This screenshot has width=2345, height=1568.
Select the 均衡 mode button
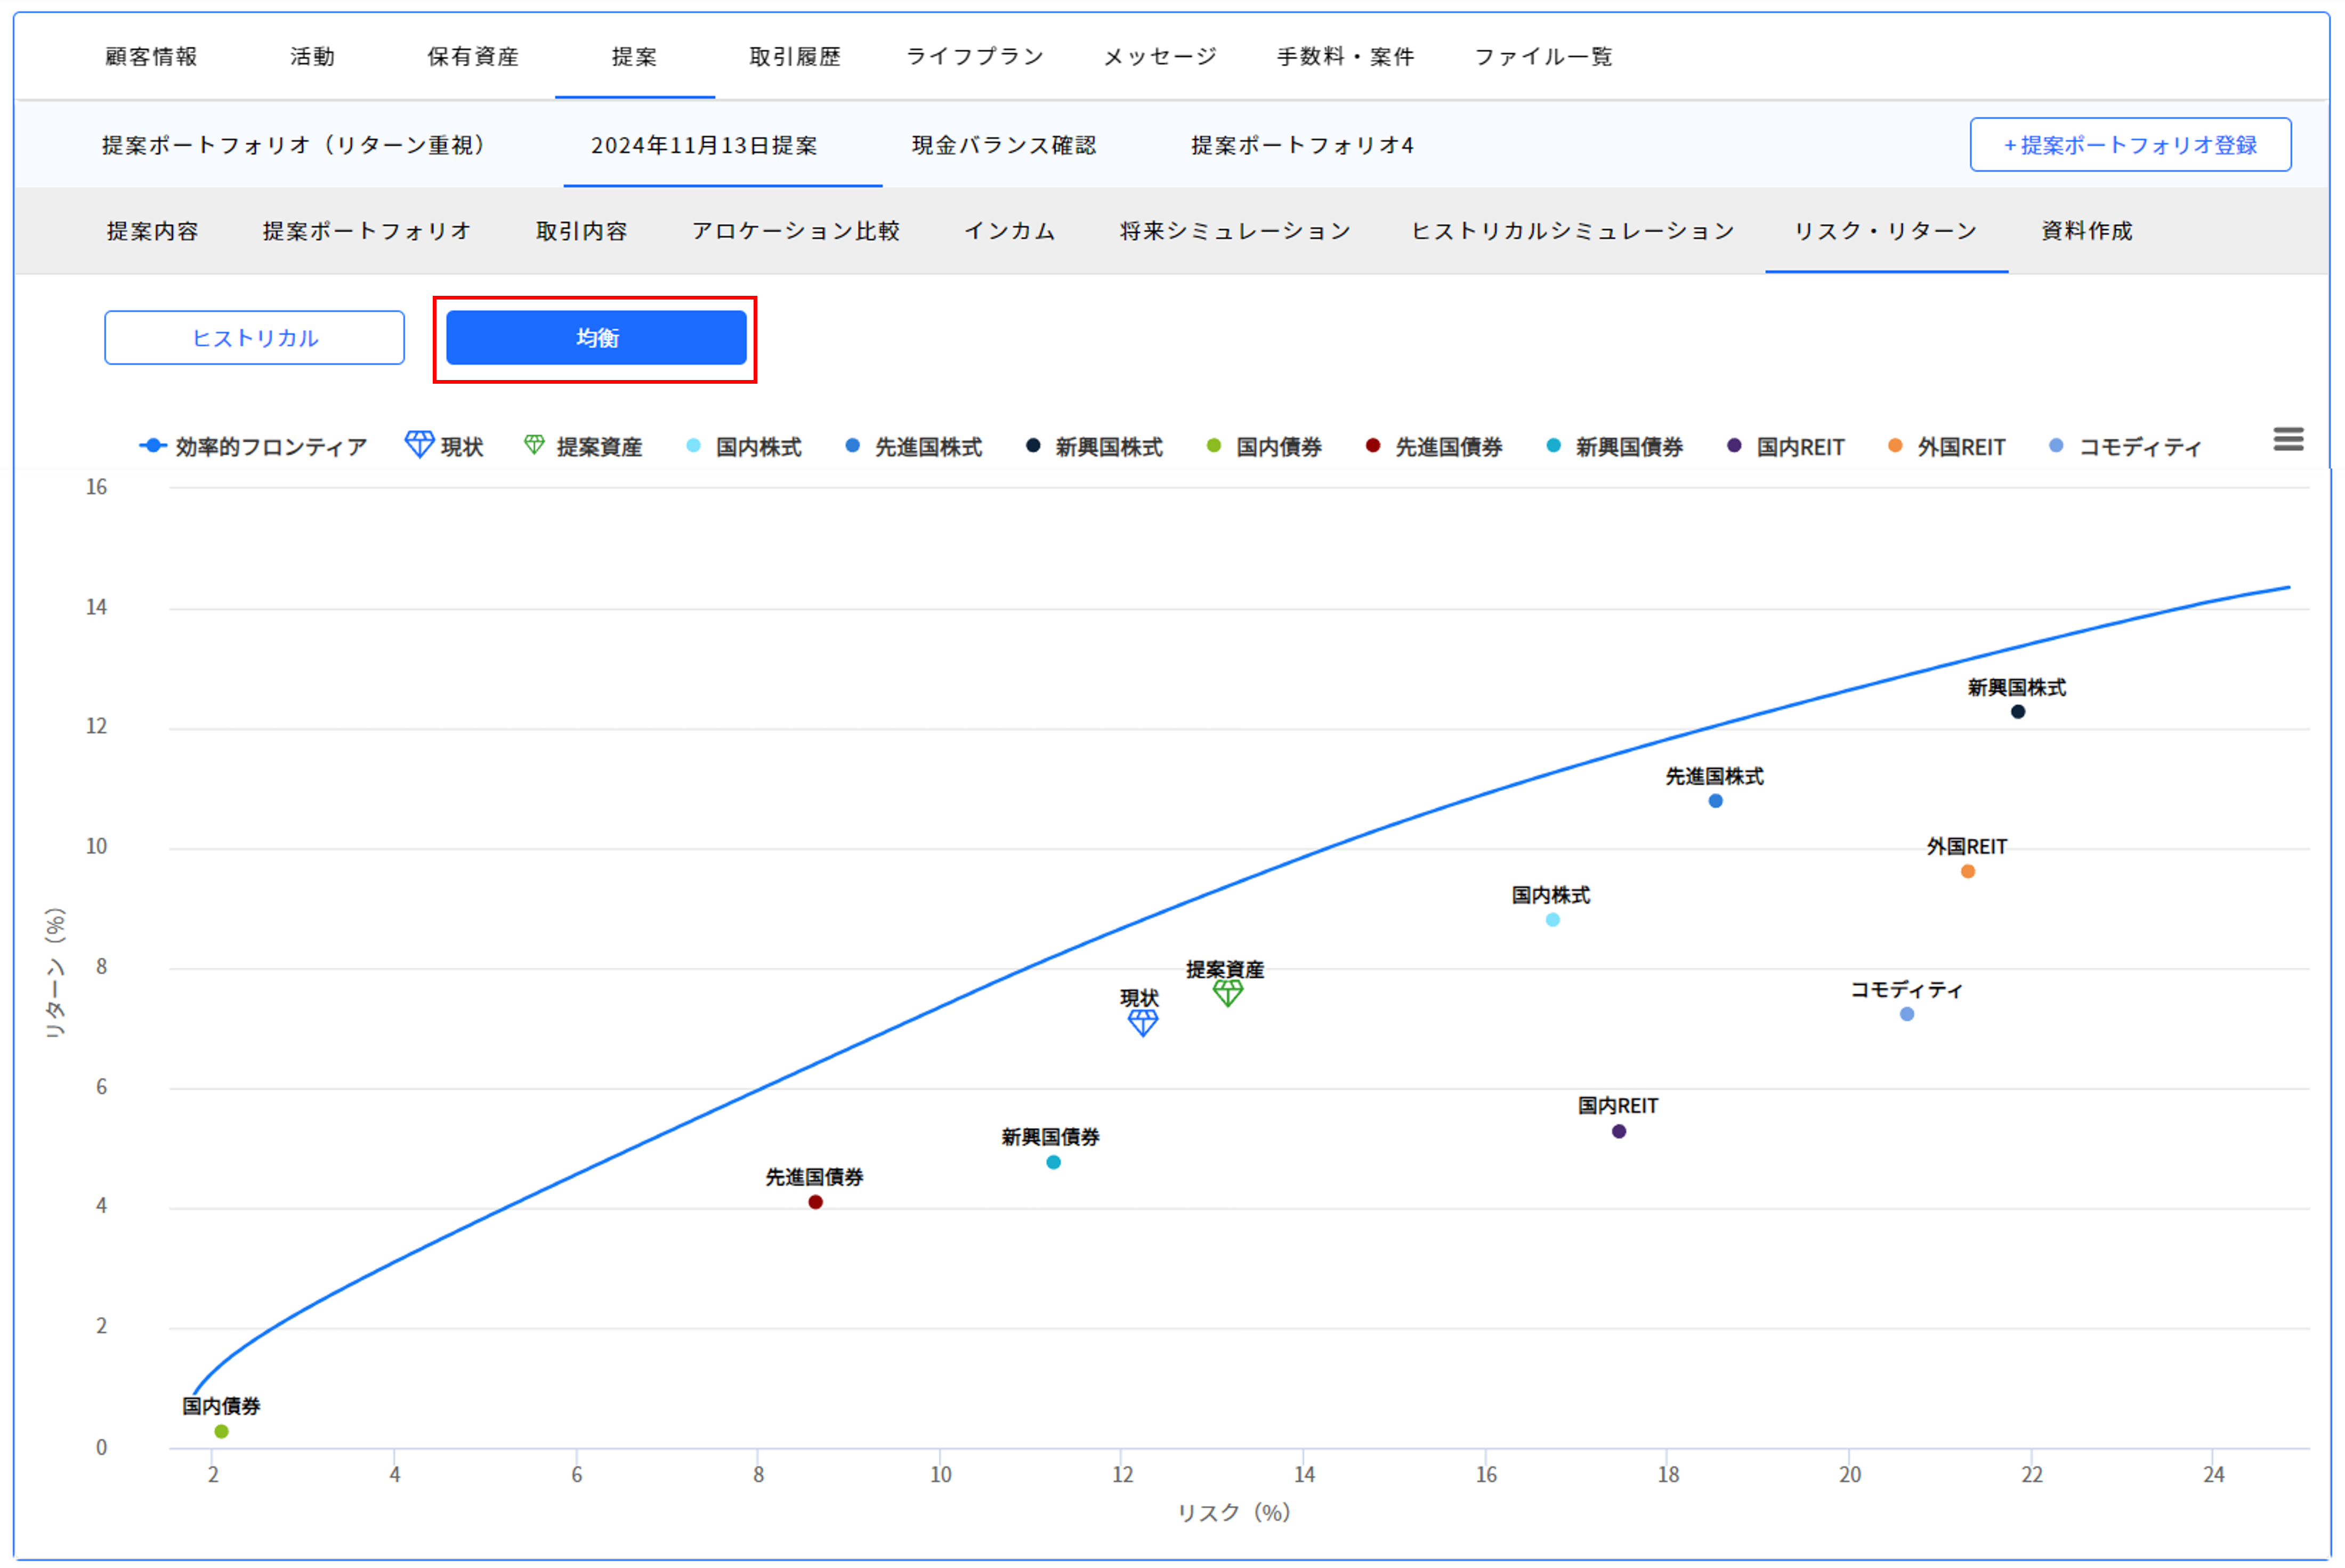(596, 338)
